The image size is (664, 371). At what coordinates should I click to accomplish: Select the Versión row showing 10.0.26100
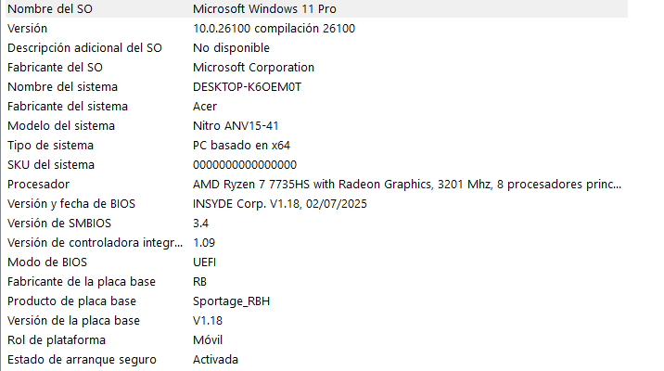(316, 29)
